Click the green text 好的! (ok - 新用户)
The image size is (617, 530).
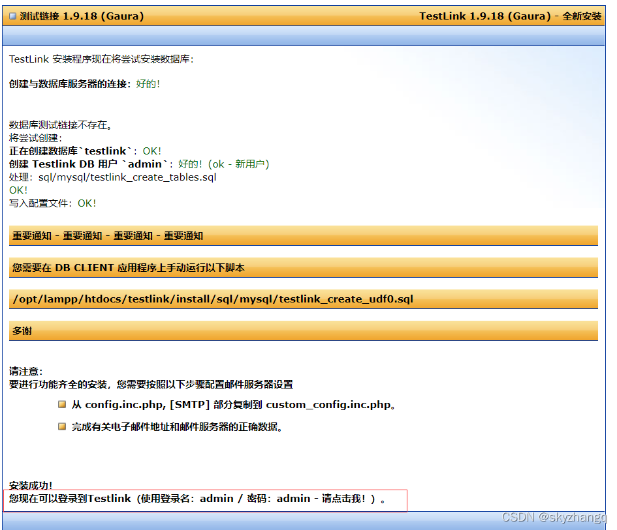[223, 164]
